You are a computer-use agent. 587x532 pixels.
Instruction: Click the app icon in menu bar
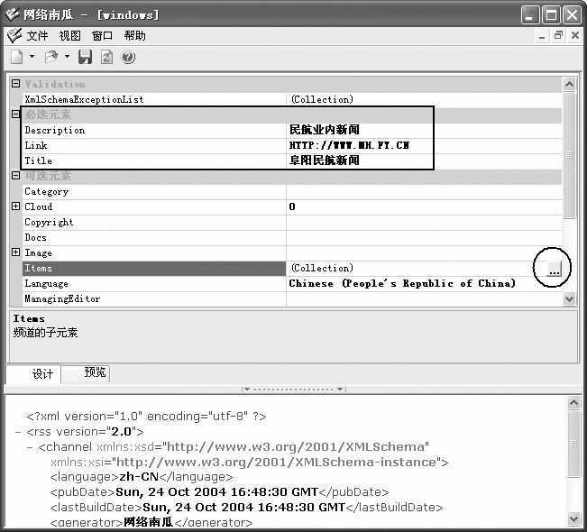coord(14,36)
